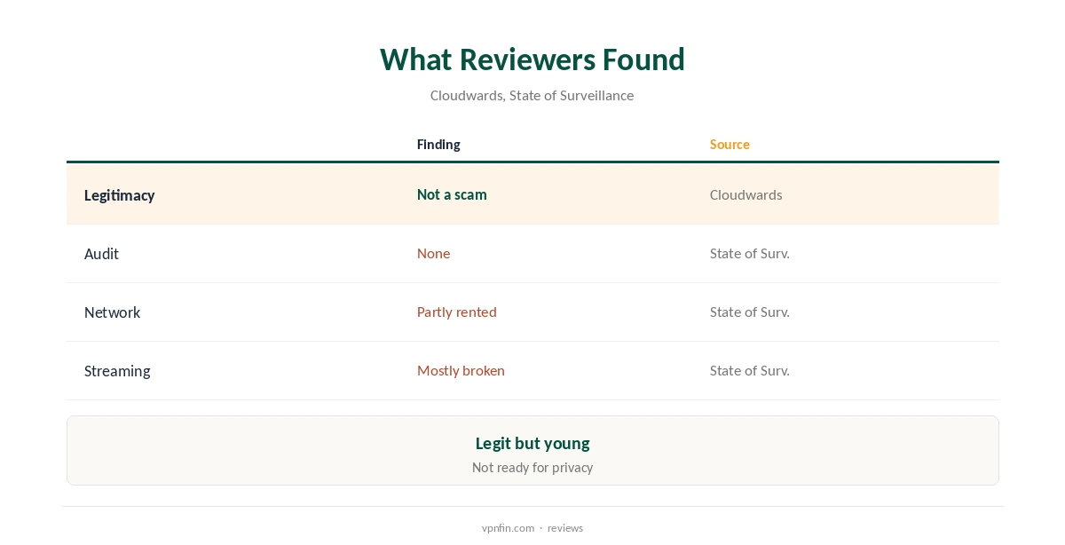Viewport: 1065px width, 545px height.
Task: Click the 'reviews' footer text
Action: click(565, 527)
